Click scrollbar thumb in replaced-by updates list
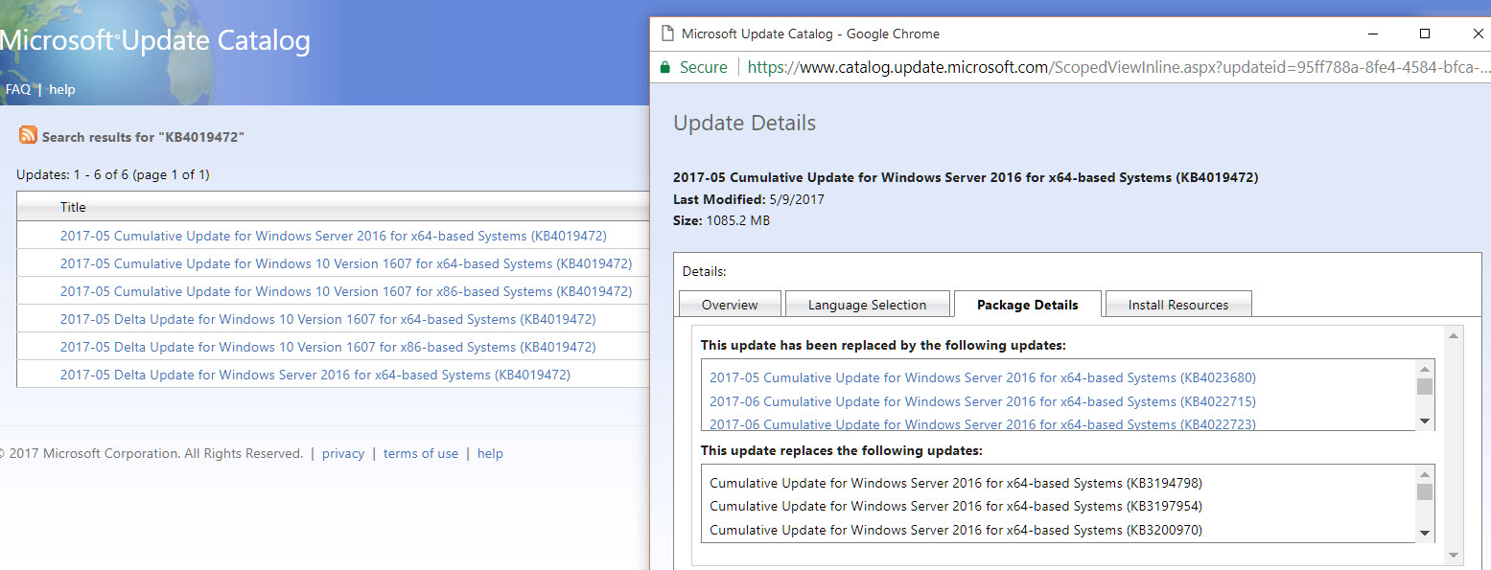Screen dimensions: 1491x570 pyautogui.click(x=1425, y=386)
